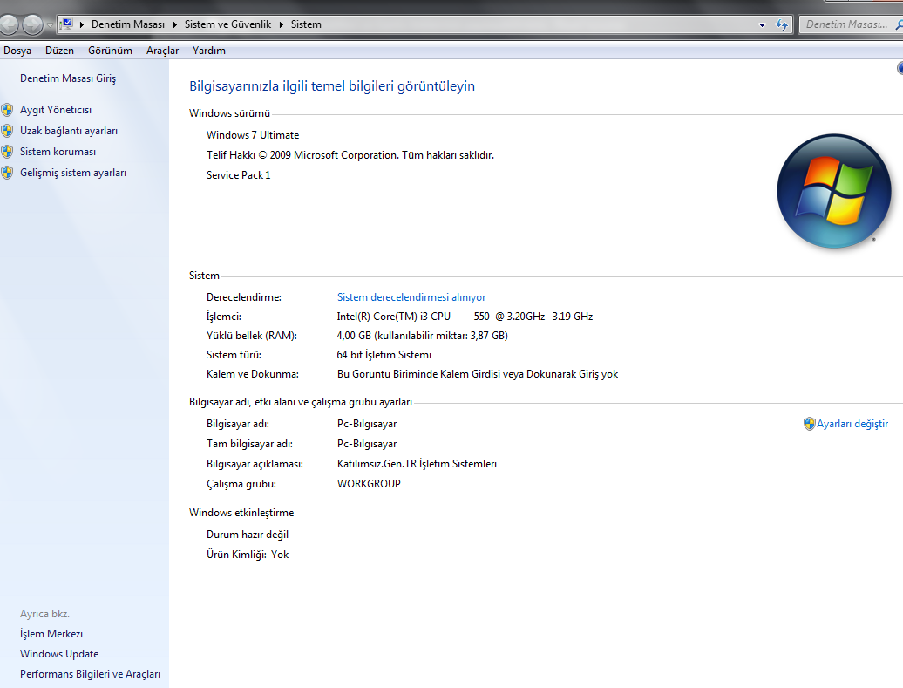903x688 pixels.
Task: Open the Araçlar menu
Action: (162, 50)
